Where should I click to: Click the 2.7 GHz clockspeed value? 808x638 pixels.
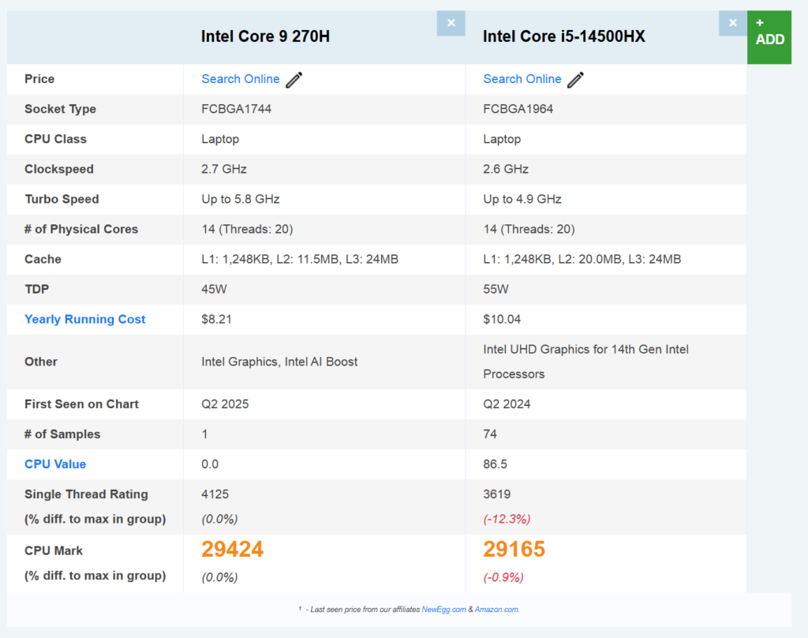(224, 169)
